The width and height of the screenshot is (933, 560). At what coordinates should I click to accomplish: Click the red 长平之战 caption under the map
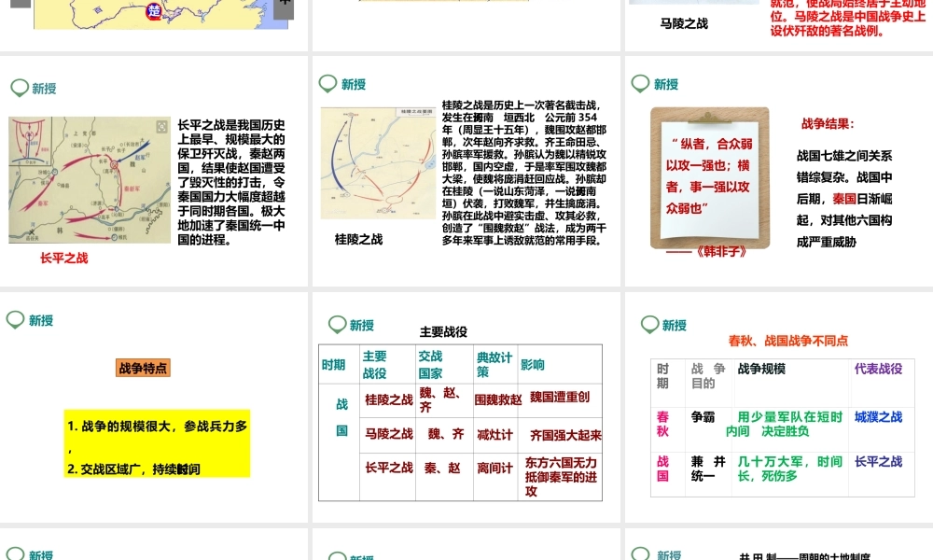[63, 259]
